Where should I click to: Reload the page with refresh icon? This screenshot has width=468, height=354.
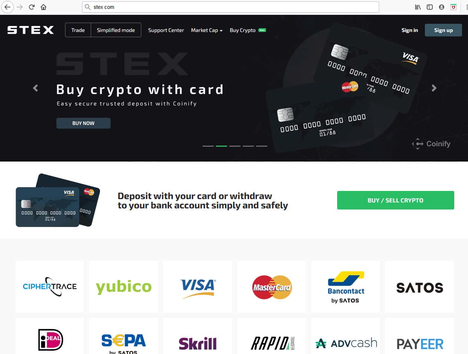32,7
